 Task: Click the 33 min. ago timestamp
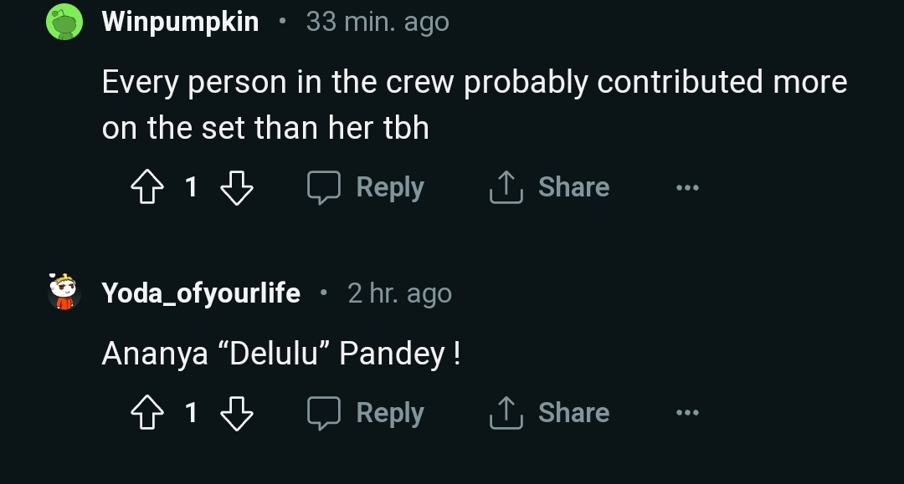(x=378, y=23)
